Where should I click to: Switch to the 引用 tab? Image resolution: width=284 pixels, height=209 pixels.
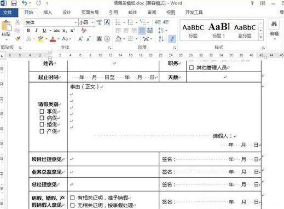(113, 13)
